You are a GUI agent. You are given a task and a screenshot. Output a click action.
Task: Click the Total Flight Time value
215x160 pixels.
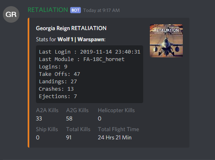point(115,137)
